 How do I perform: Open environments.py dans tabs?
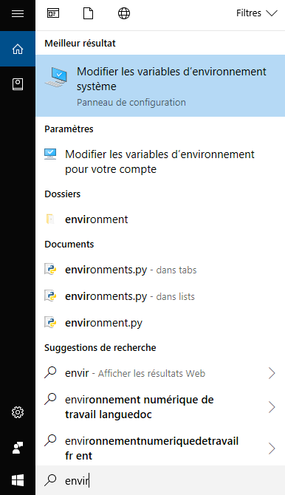(x=160, y=270)
